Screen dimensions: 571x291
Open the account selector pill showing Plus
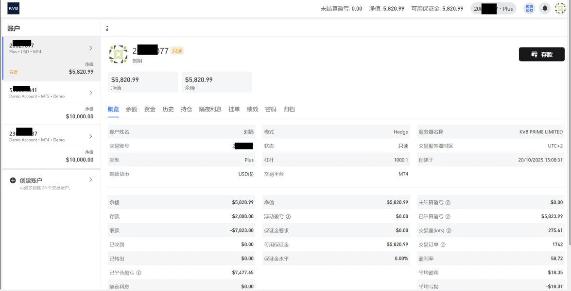[493, 8]
